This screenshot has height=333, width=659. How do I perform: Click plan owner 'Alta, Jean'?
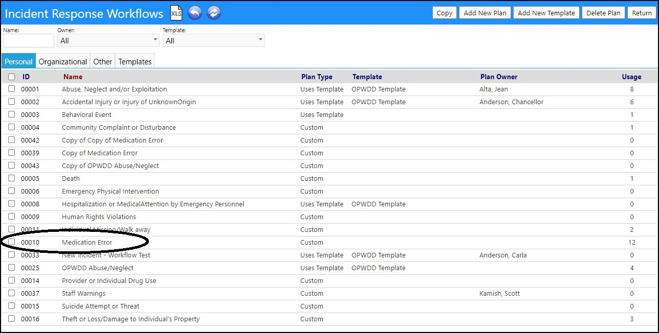tap(494, 89)
